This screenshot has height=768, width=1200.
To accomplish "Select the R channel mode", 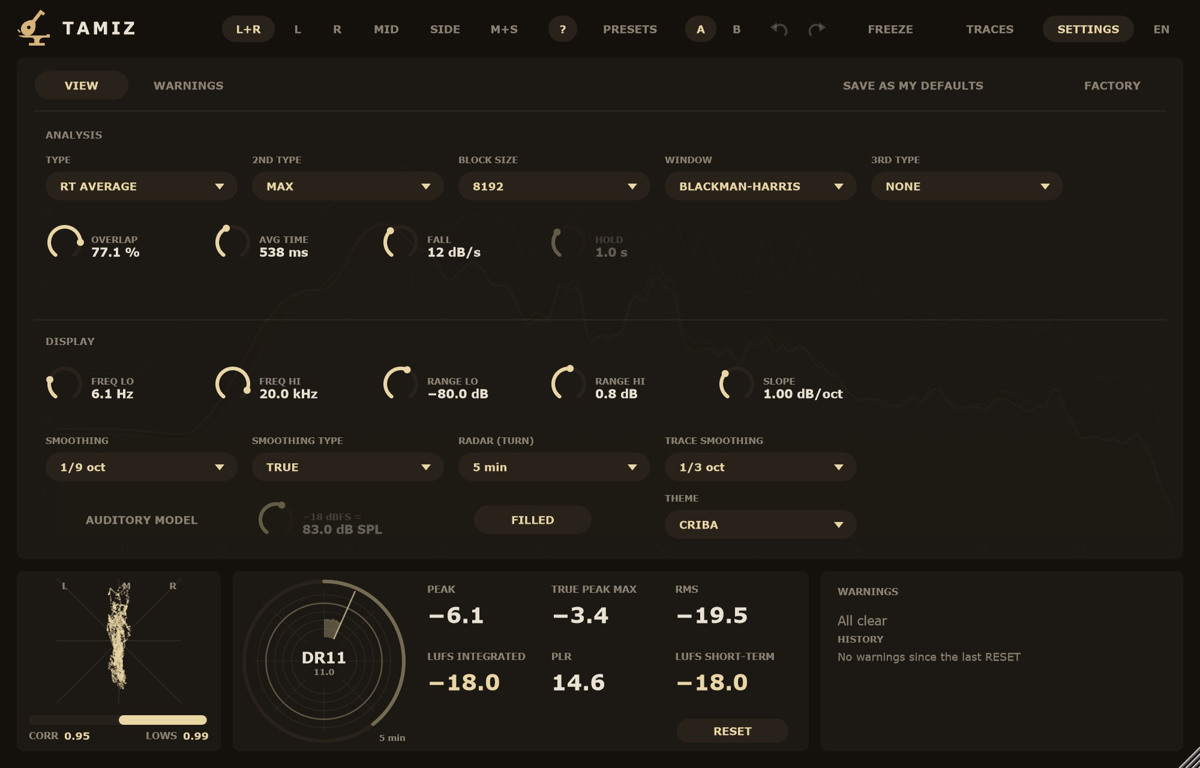I will click(337, 29).
